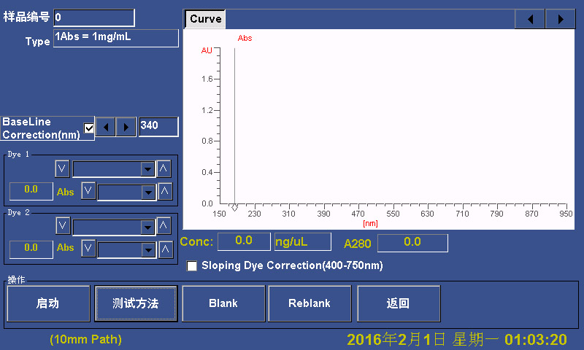Uncheck the BaseLine Correction checkbox
The image size is (584, 350).
pyautogui.click(x=89, y=128)
